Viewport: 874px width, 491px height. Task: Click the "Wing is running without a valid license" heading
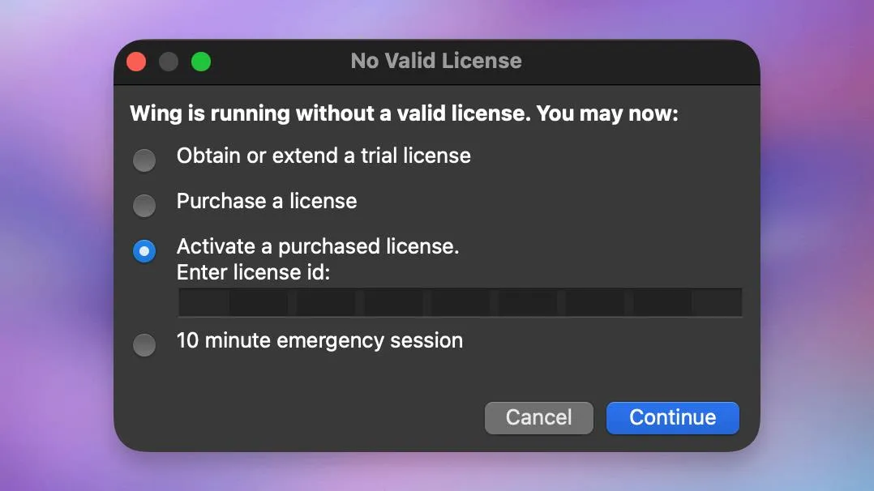tap(404, 113)
